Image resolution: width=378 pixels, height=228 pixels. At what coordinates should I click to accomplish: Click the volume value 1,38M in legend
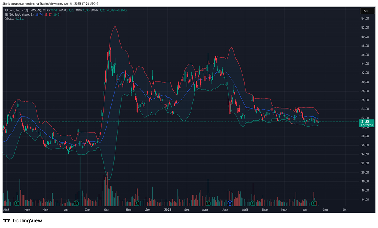[x=20, y=19]
